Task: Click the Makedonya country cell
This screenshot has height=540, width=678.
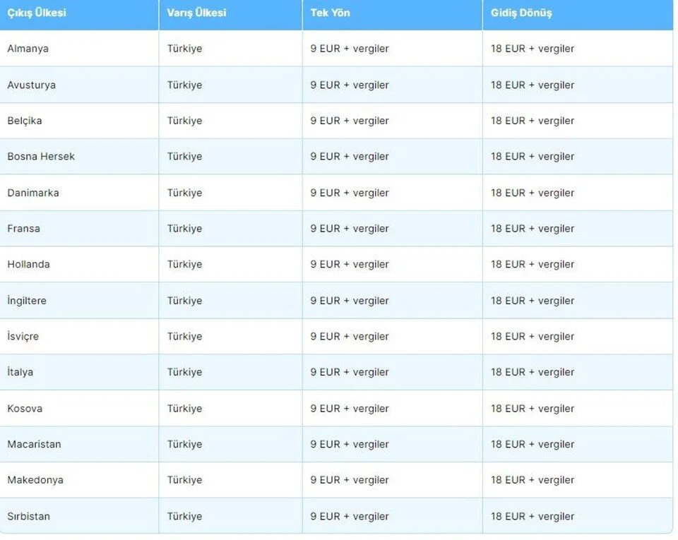Action: pyautogui.click(x=35, y=480)
